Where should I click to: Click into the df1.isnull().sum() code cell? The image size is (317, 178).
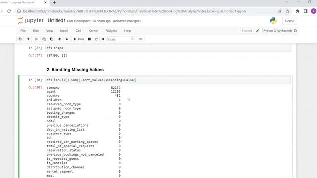tap(168, 80)
